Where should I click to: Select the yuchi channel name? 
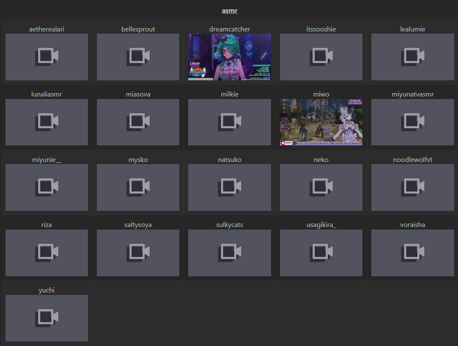tap(46, 290)
